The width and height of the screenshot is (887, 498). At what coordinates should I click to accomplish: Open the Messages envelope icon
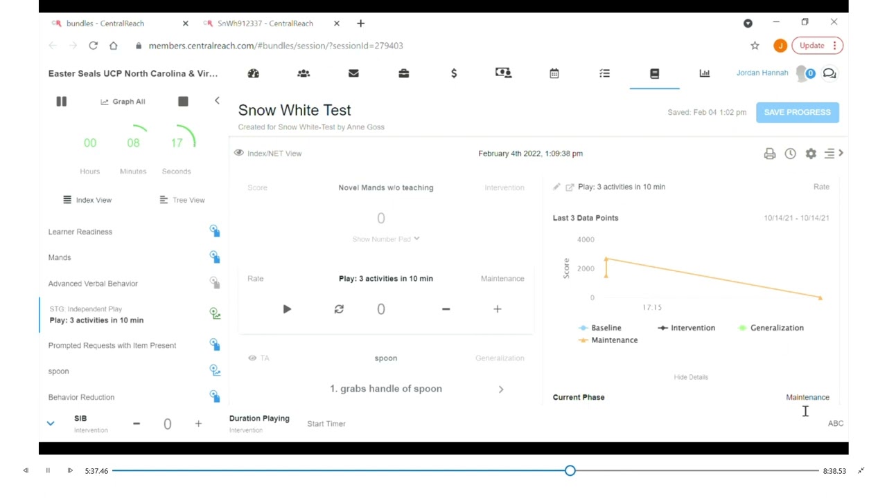pyautogui.click(x=353, y=73)
